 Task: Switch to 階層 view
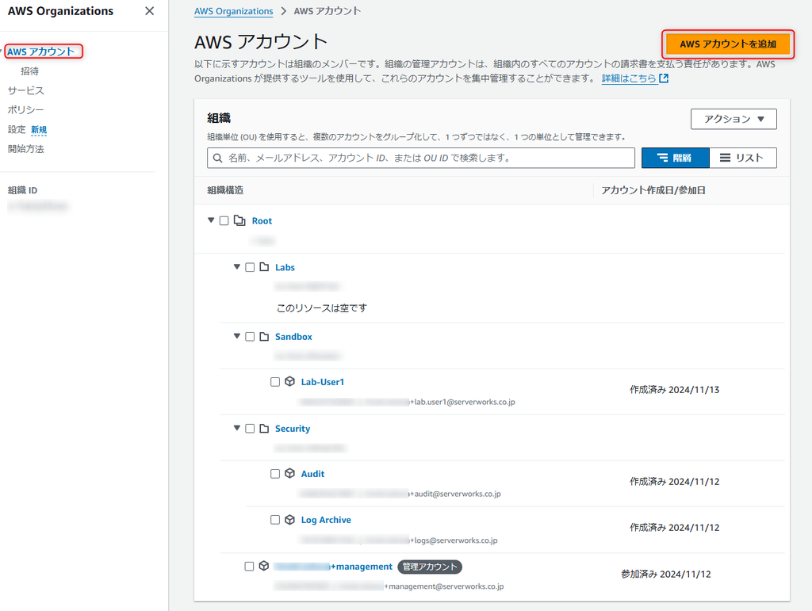[676, 158]
